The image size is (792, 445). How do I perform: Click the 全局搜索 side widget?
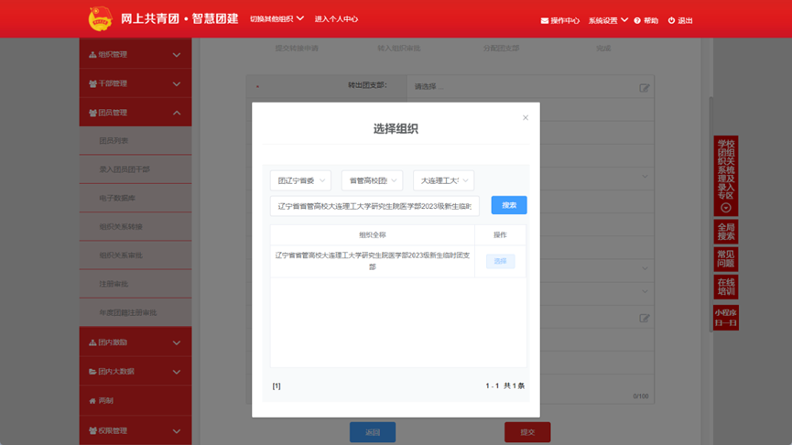725,232
